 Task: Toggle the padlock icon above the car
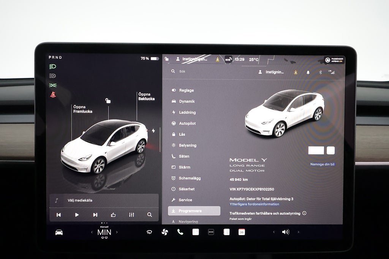[x=108, y=100]
